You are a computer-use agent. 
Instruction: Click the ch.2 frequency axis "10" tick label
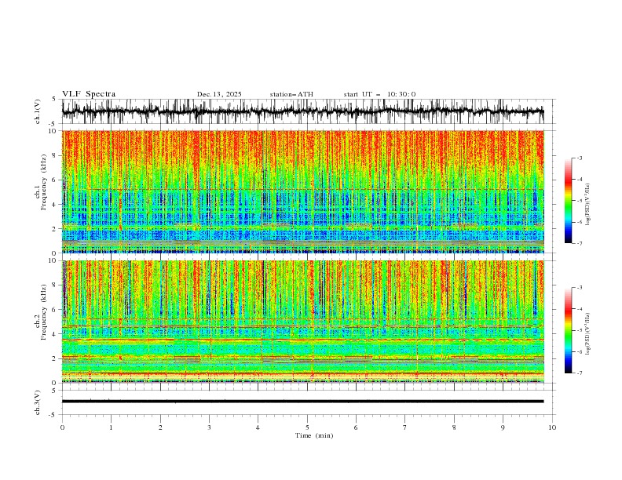pyautogui.click(x=53, y=260)
